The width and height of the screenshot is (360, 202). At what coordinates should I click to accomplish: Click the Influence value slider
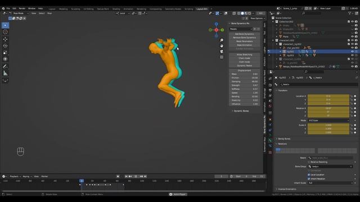[245, 104]
